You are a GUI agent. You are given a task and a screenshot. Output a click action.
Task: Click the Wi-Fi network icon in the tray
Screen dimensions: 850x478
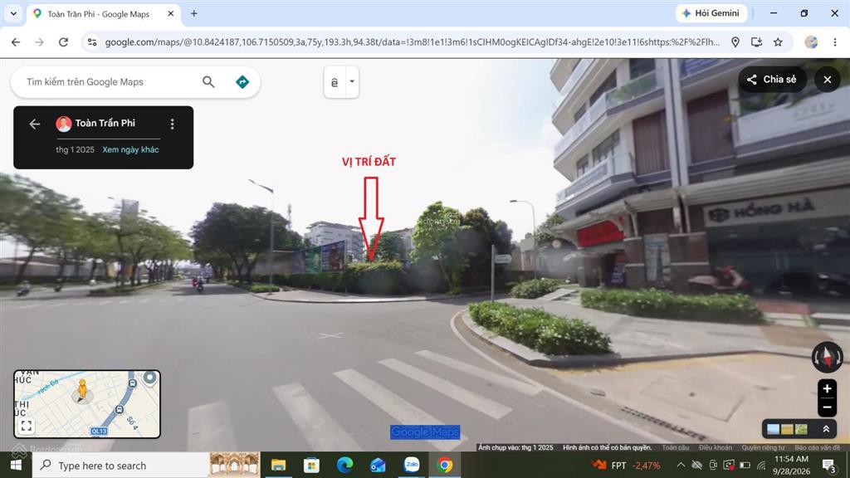[x=761, y=465]
